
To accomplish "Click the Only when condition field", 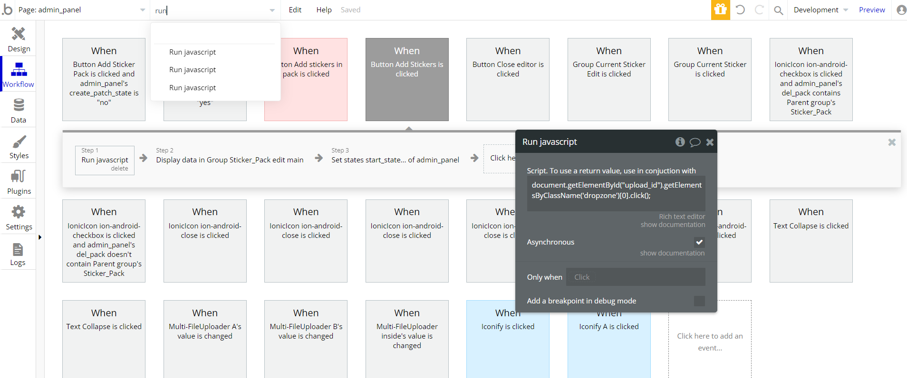I will point(636,277).
